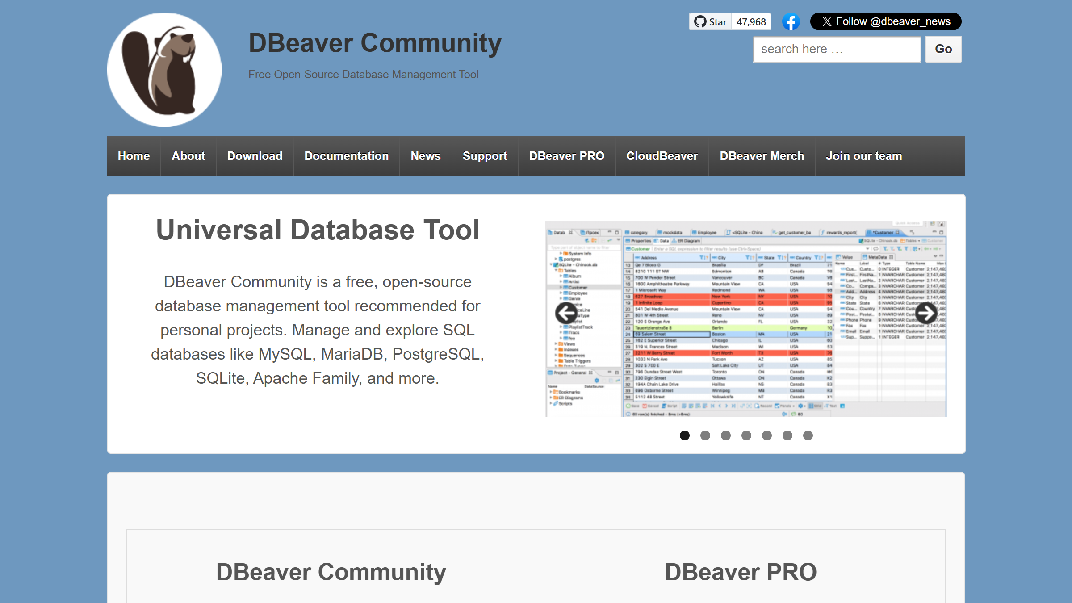This screenshot has height=603, width=1072.
Task: Jump to the fourth carousel slide dot
Action: (x=746, y=435)
